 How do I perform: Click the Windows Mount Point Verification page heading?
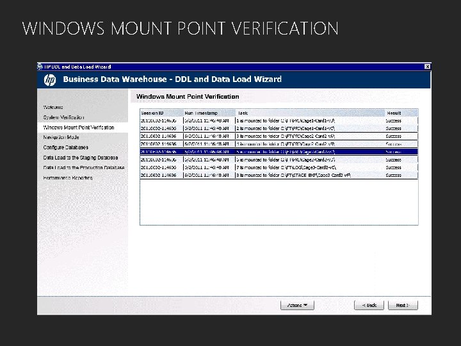pos(188,97)
